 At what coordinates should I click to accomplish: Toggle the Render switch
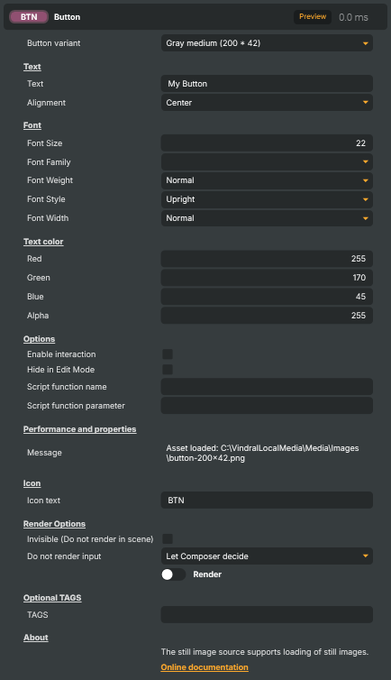point(174,574)
